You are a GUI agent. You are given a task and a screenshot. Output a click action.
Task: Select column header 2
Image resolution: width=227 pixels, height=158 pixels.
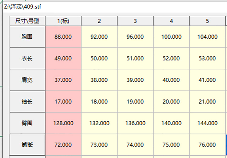pyautogui.click(x=99, y=21)
